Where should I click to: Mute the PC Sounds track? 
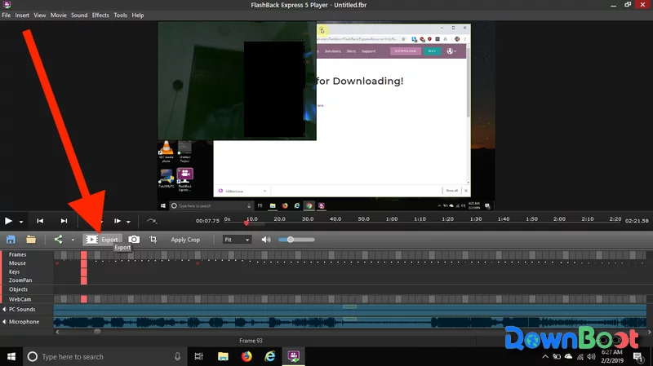point(4,310)
